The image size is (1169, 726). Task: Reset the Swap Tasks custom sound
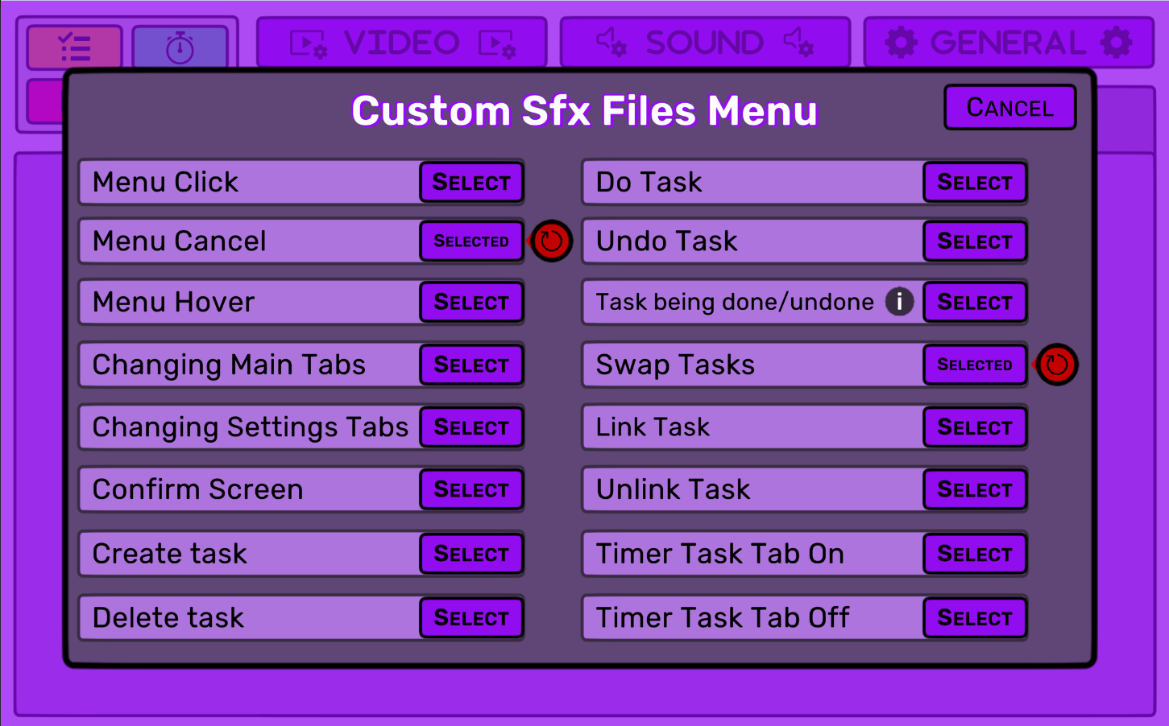(x=1056, y=365)
